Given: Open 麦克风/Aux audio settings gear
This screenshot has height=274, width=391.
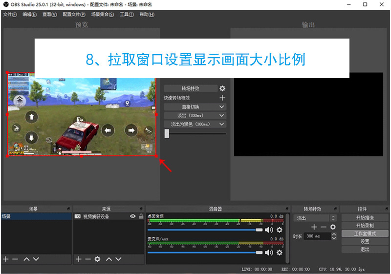Looking at the screenshot, I should pos(280,253).
